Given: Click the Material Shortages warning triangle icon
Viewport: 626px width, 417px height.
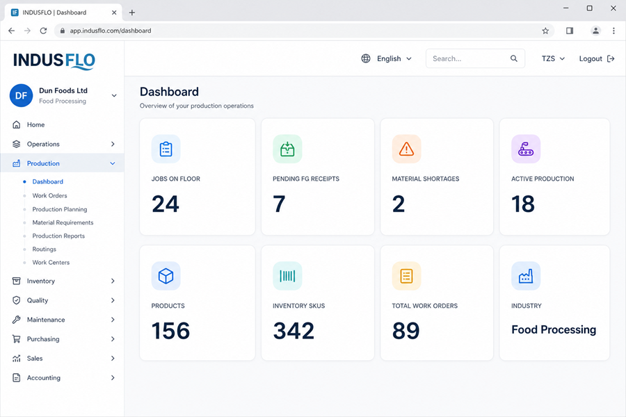Looking at the screenshot, I should point(406,149).
